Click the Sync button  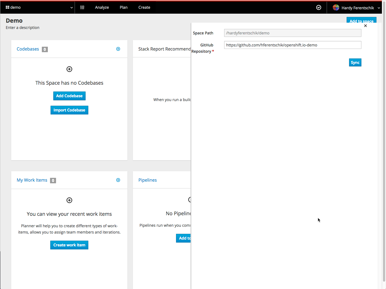(355, 62)
